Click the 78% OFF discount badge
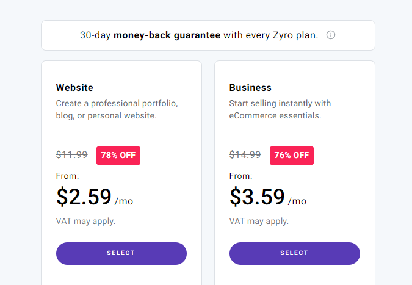Screen dimensions: 412x285 118,156
